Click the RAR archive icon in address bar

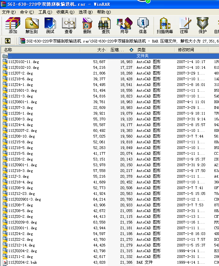(x=23, y=41)
